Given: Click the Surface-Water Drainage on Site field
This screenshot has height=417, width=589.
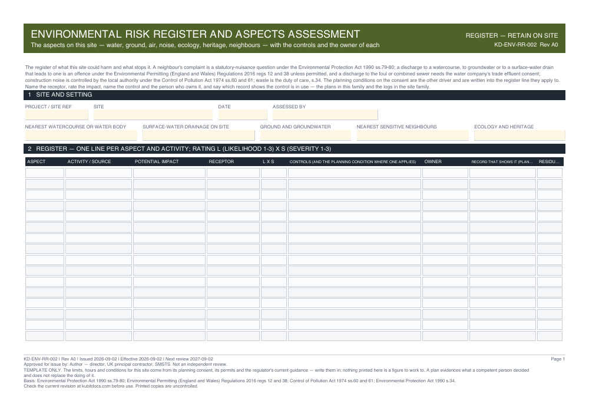Looking at the screenshot, I should point(198,135).
